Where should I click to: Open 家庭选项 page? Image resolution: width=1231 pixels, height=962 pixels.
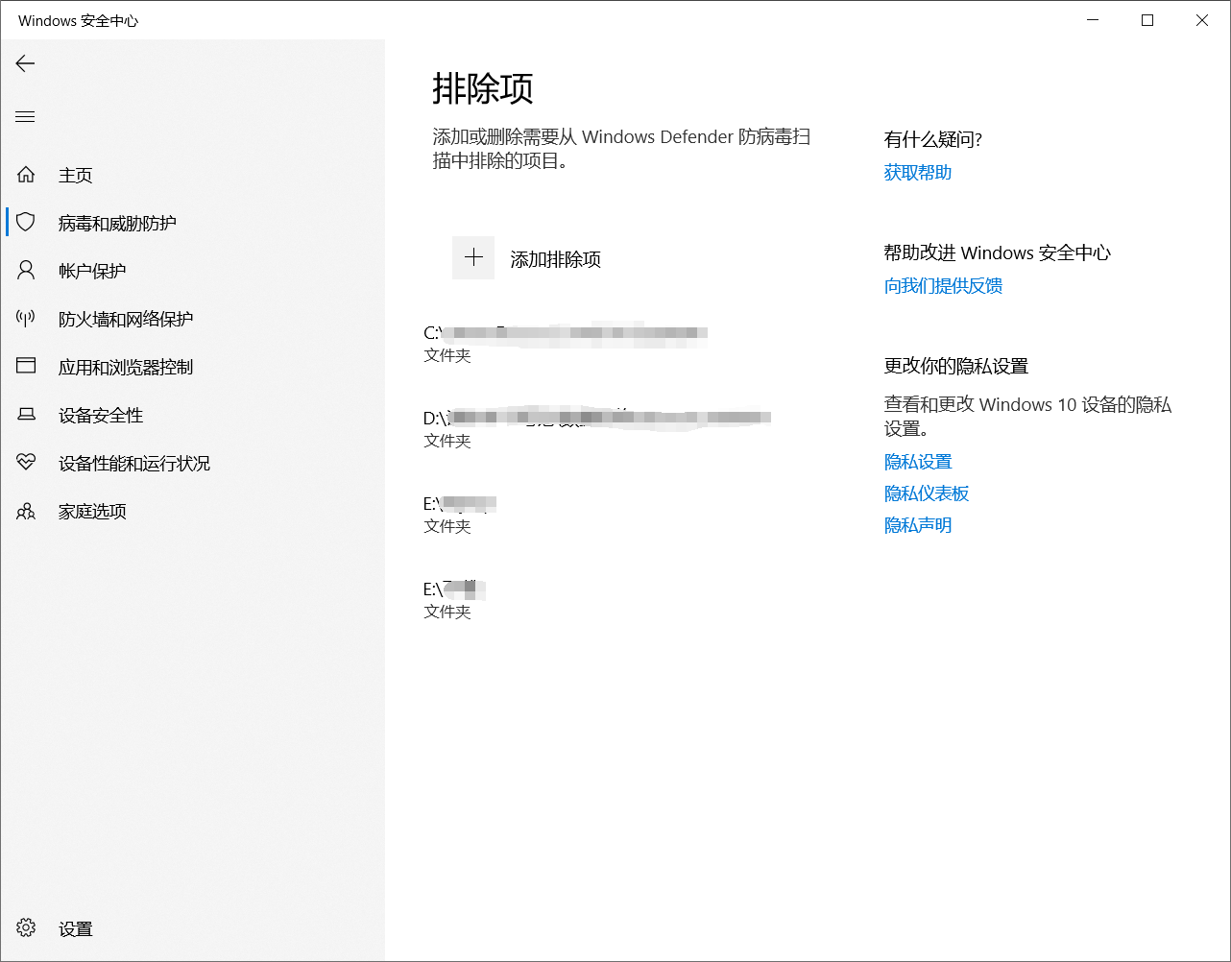coord(92,511)
